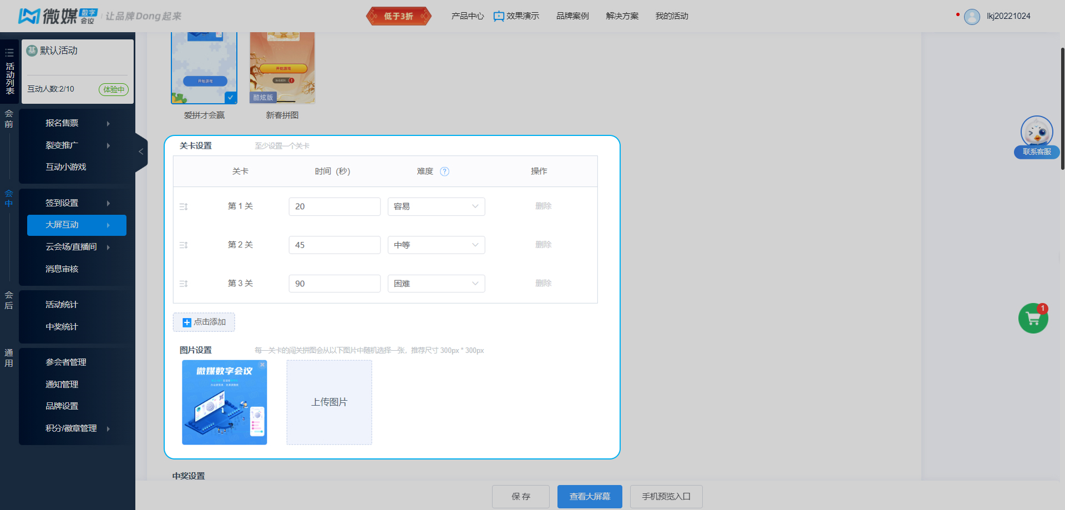Focus the 第 3 关 time field showing 90
This screenshot has height=510, width=1065.
(x=334, y=284)
